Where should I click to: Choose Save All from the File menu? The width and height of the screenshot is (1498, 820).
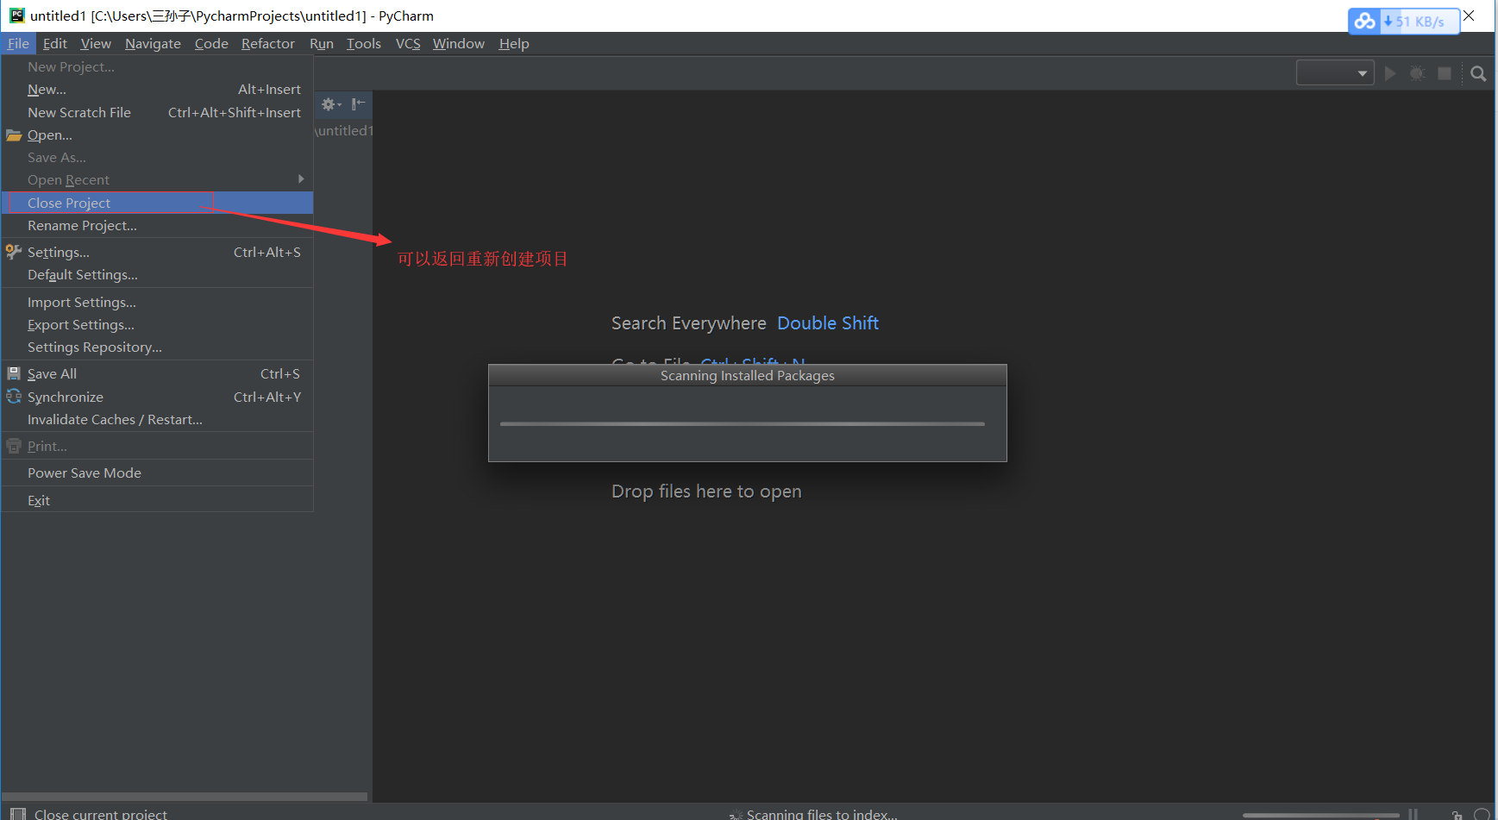pos(157,374)
